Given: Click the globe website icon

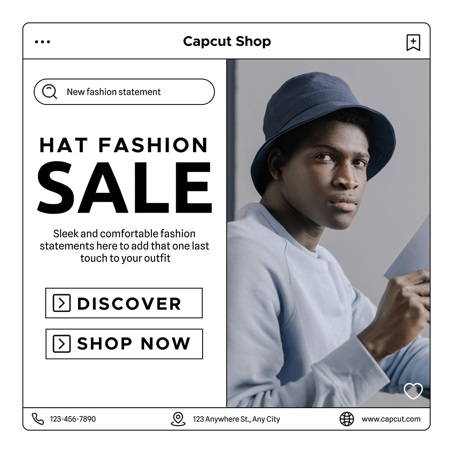Looking at the screenshot, I should coord(346,419).
